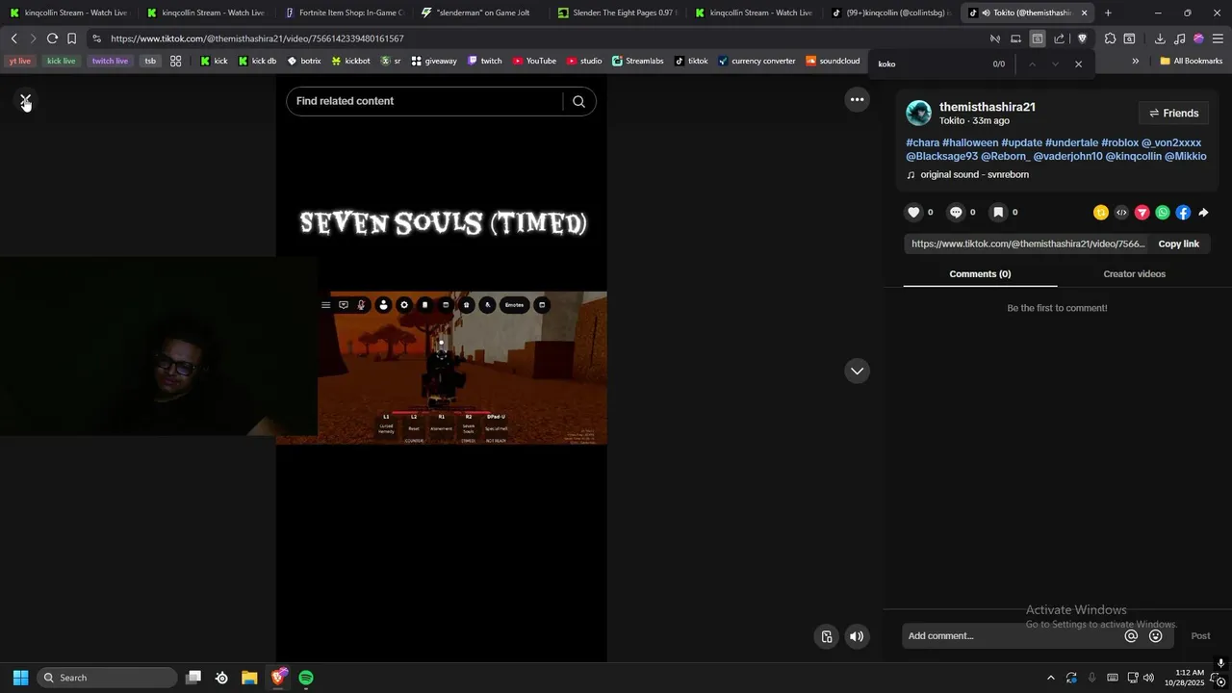Open Spotify from the taskbar
1232x693 pixels.
305,678
